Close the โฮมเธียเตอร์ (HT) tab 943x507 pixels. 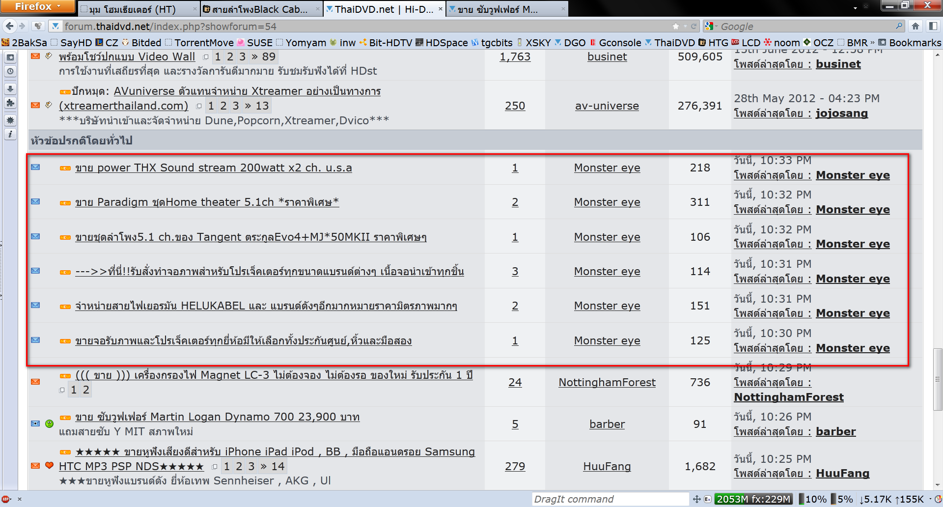[x=194, y=9]
